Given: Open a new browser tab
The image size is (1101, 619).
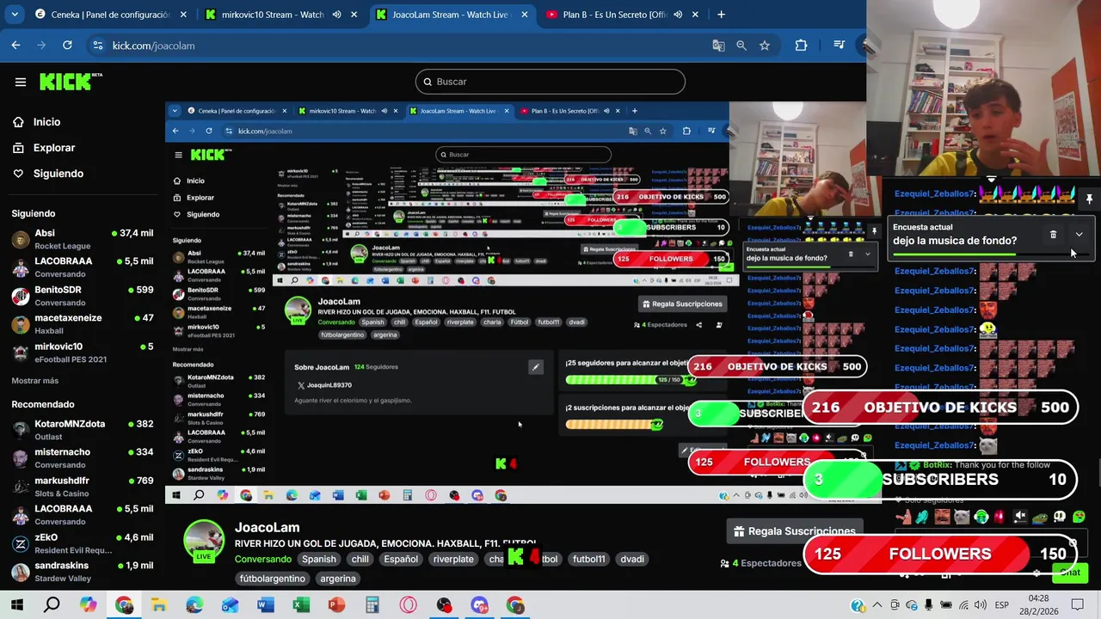Looking at the screenshot, I should pyautogui.click(x=721, y=15).
